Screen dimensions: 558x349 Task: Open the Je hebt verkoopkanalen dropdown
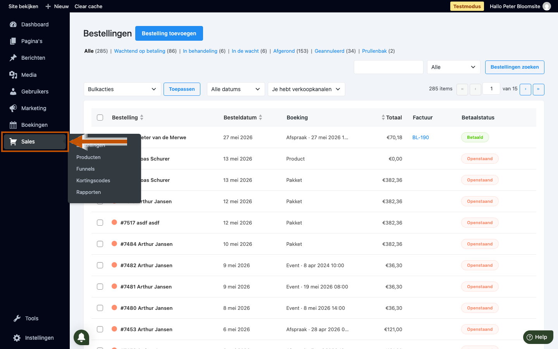point(307,89)
